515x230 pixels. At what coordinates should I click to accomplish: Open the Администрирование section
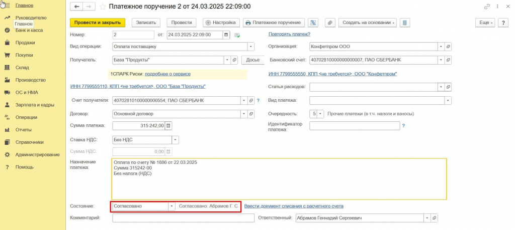point(37,154)
